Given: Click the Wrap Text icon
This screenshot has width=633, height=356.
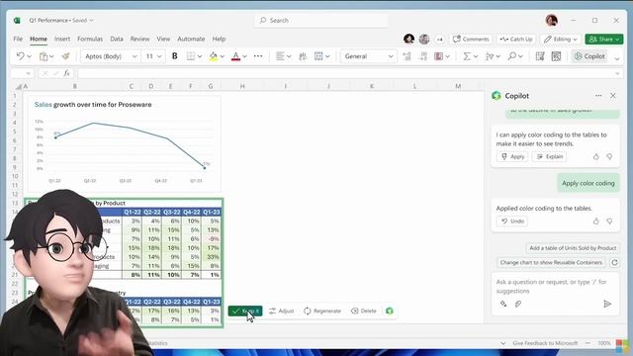Looking at the screenshot, I should [x=303, y=56].
